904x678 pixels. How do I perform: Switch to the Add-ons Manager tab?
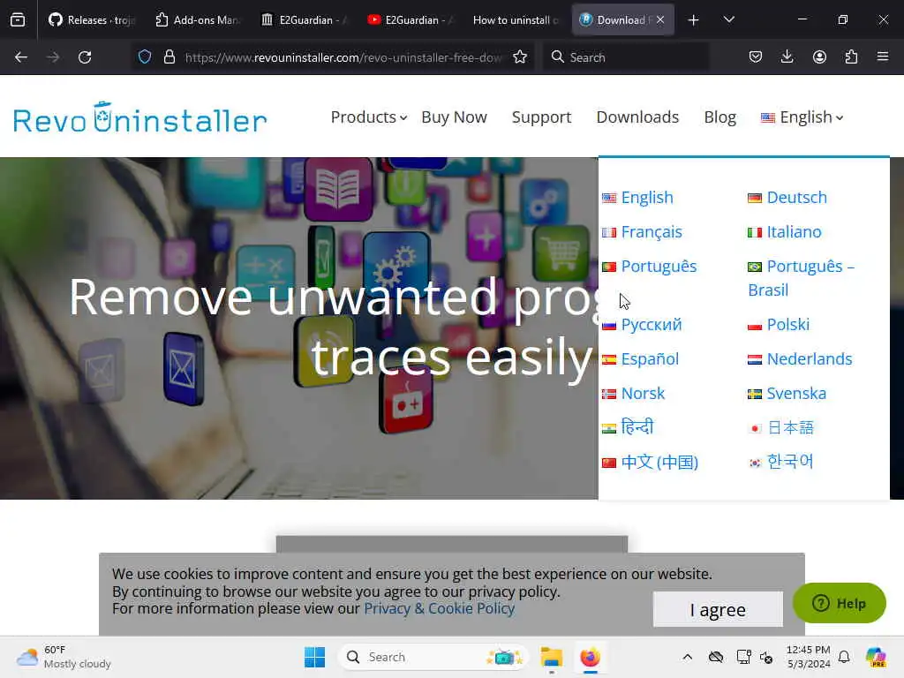pos(197,19)
